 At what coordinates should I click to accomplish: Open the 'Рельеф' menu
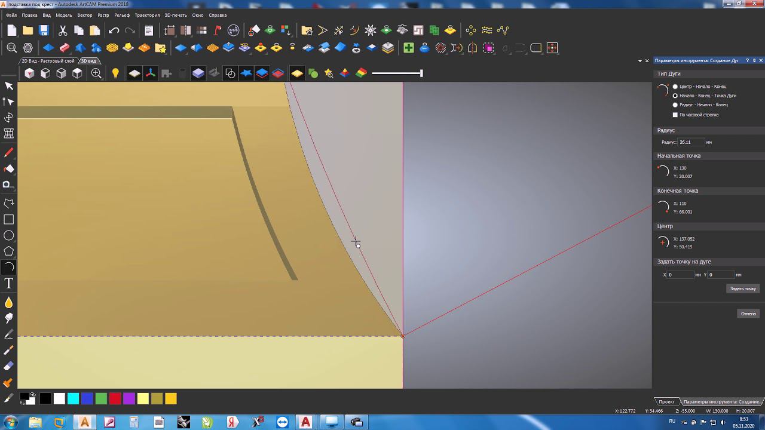coord(122,15)
